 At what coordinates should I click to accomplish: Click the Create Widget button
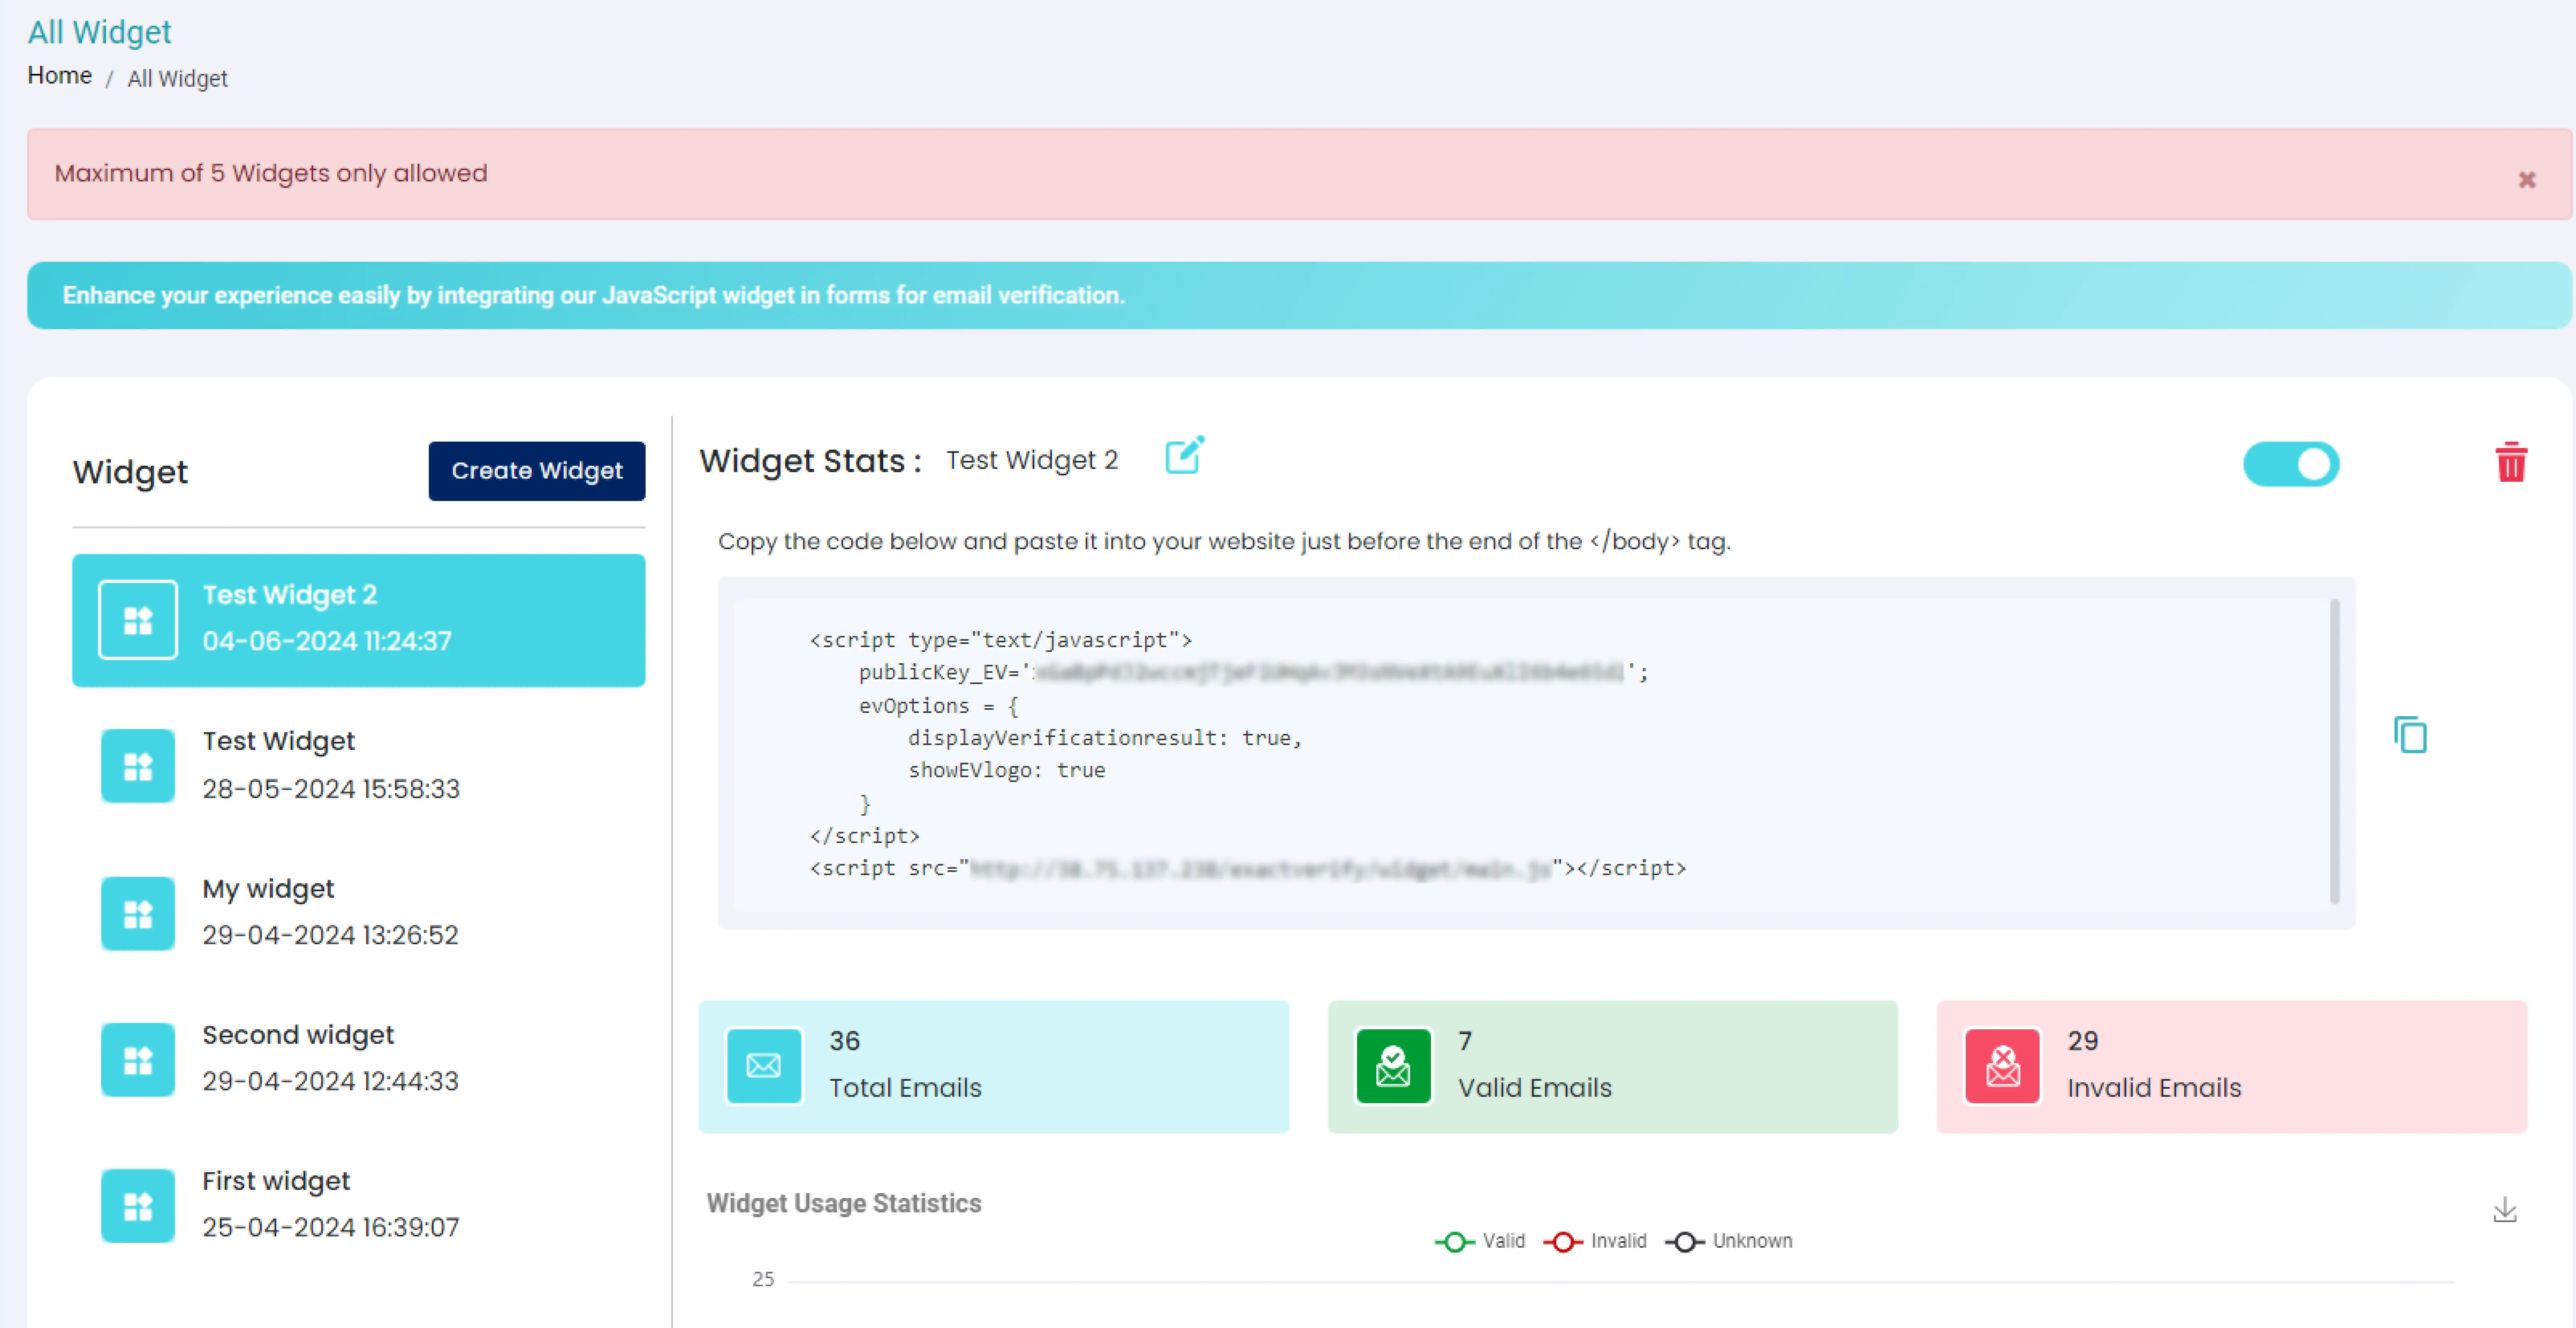click(x=537, y=470)
